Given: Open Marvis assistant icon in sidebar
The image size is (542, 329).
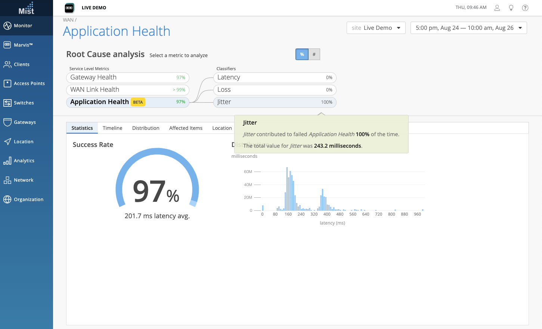Looking at the screenshot, I should (x=7, y=45).
